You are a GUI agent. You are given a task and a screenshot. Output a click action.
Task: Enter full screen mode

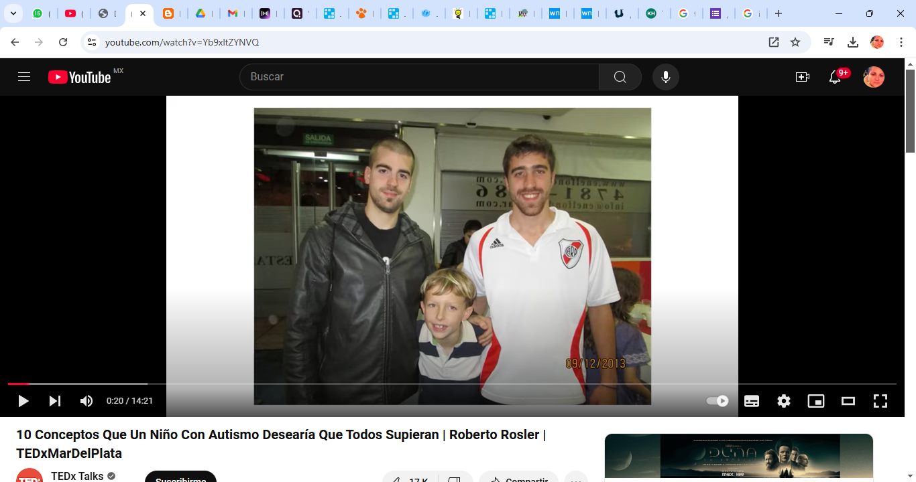880,401
